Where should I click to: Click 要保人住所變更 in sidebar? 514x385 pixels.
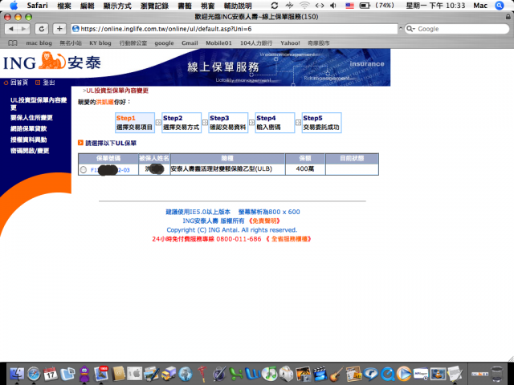[31, 118]
